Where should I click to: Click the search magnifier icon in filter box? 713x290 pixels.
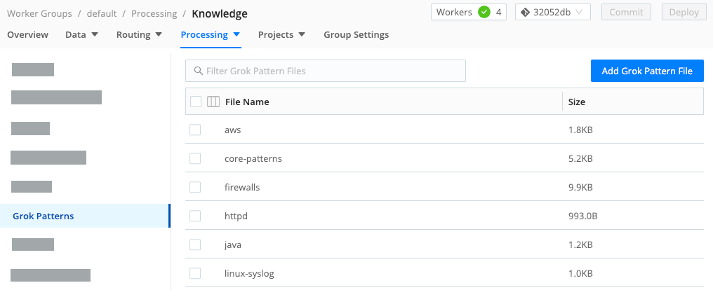197,71
